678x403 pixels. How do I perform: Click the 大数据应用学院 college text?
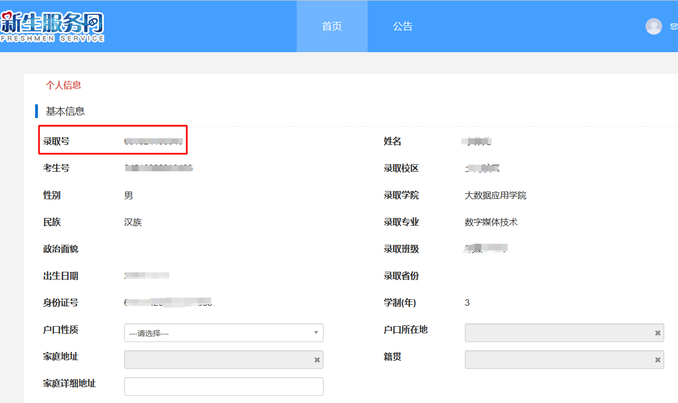tap(495, 195)
